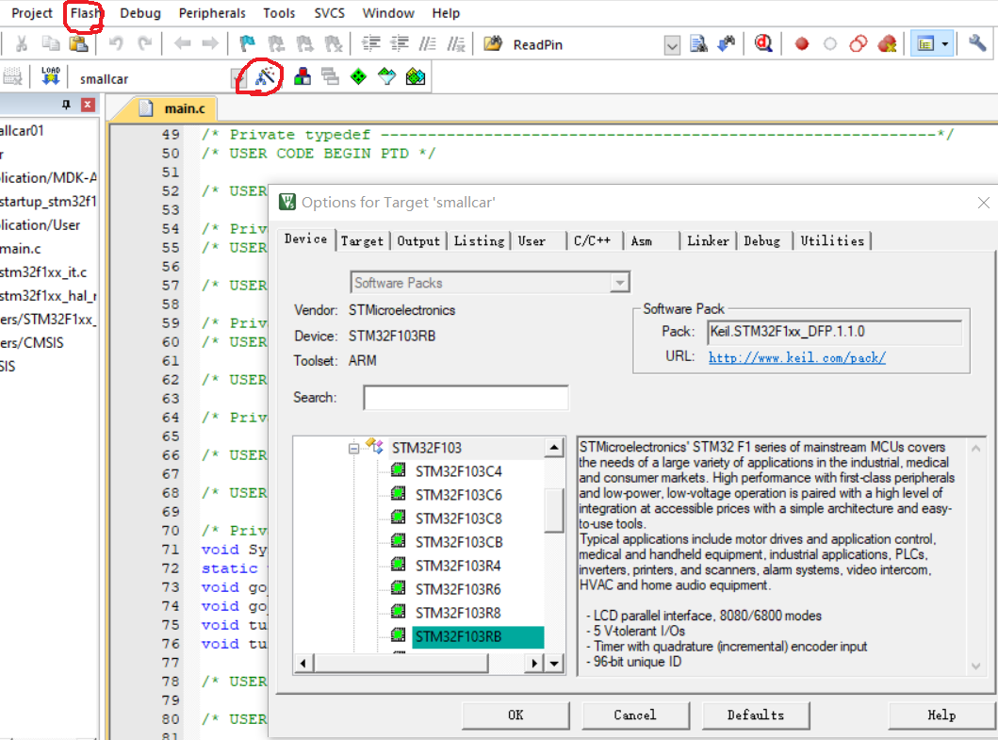Click the Defaults button
Viewport: 998px width, 740px height.
(755, 715)
